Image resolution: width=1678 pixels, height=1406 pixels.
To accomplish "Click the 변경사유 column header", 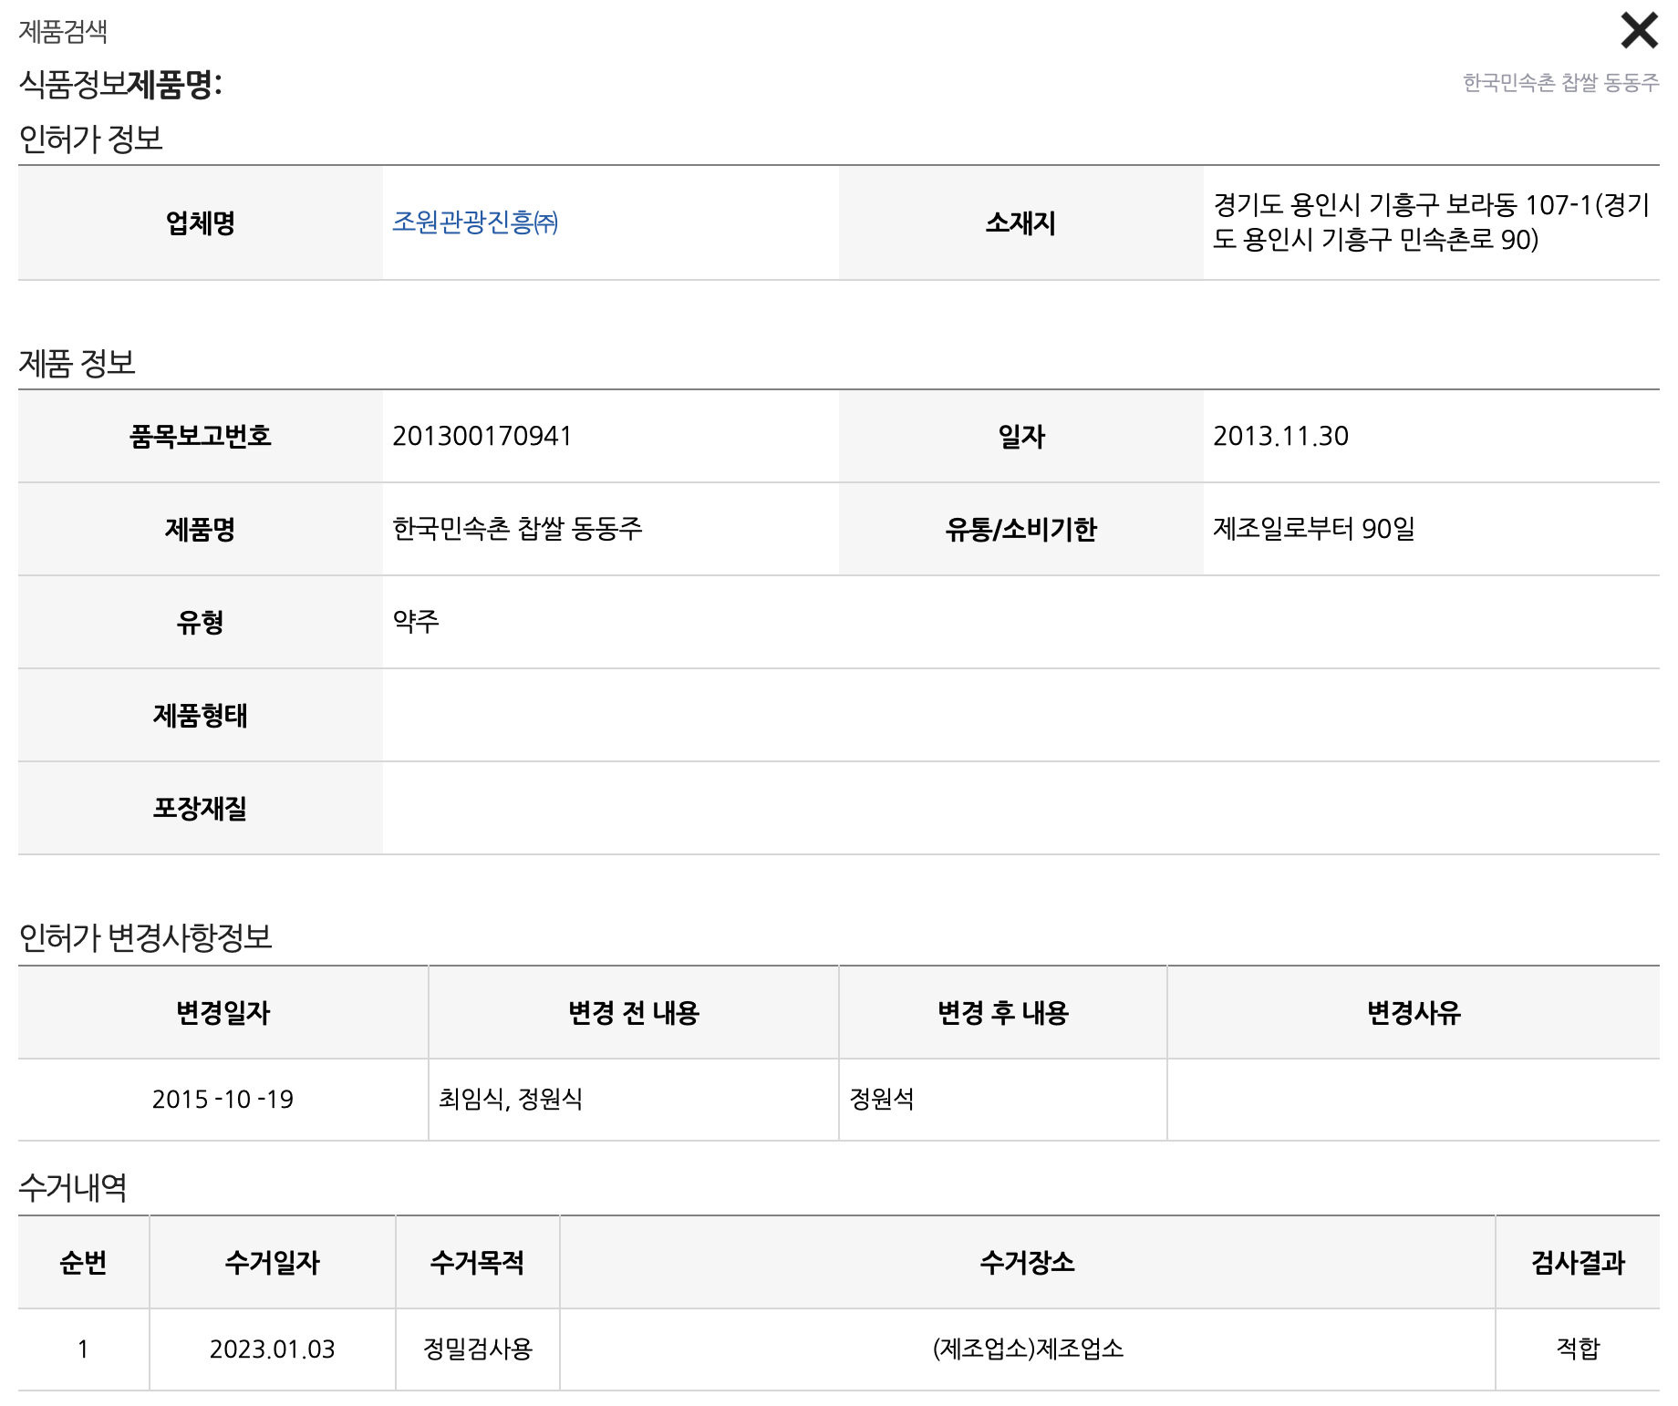I will pos(1414,1012).
